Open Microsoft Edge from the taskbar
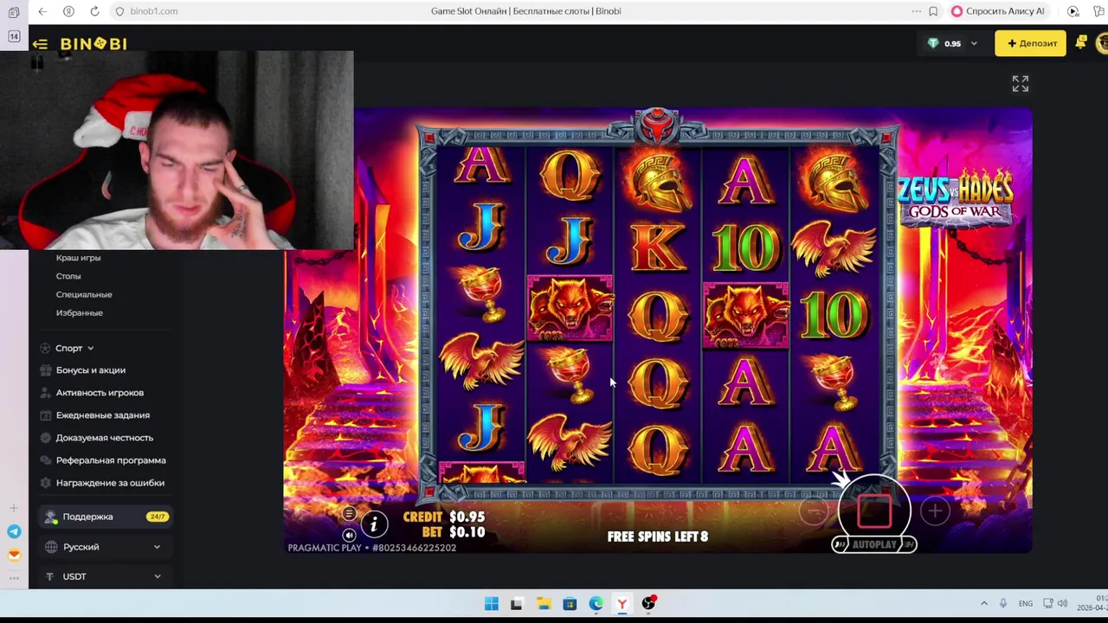The height and width of the screenshot is (623, 1108). click(596, 604)
